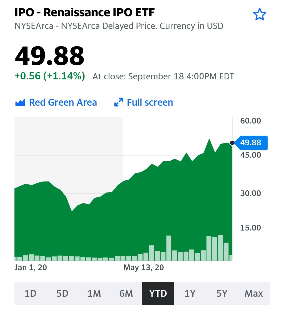Click the 60.00 y-axis label
Viewport: 284px width, 312px height.
251,121
